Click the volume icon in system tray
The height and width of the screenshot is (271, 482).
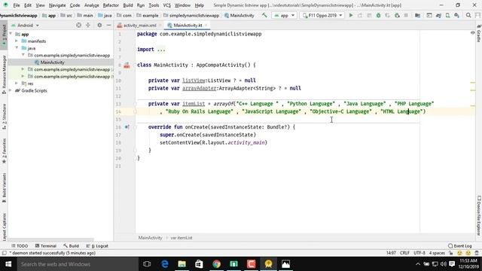coord(444,264)
